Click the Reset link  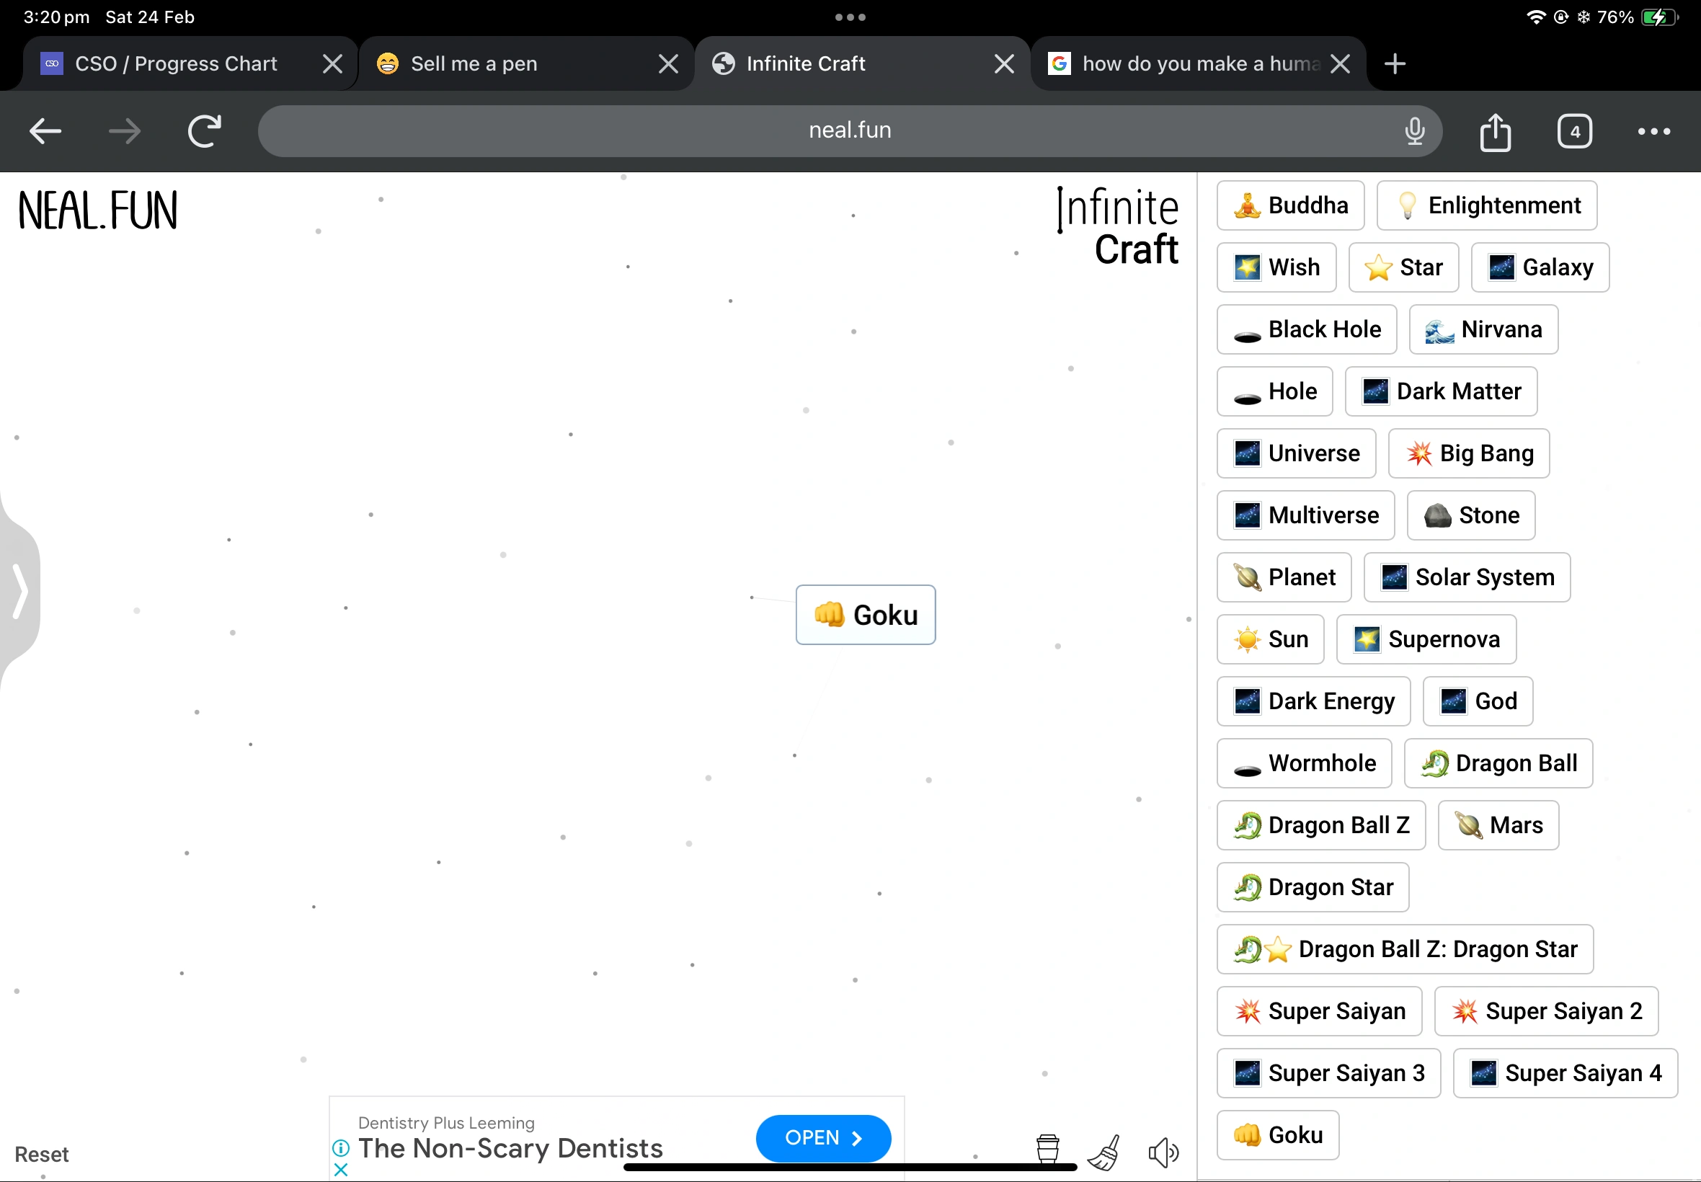42,1154
